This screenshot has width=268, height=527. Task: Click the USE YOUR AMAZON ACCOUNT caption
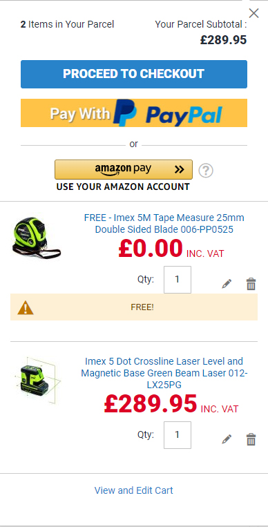tap(123, 186)
